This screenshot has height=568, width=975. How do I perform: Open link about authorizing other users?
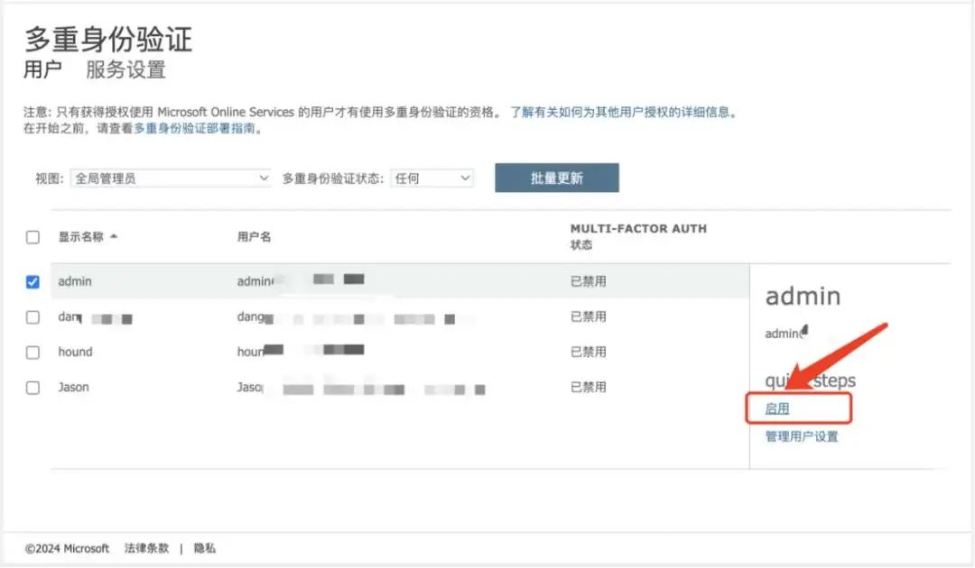623,113
